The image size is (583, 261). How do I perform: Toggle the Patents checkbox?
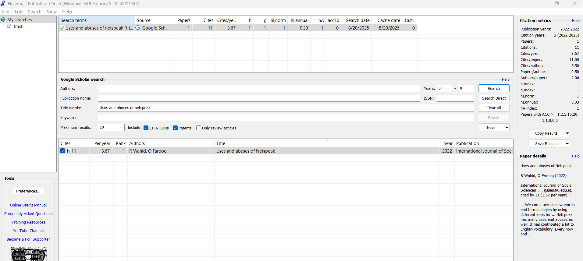click(175, 128)
